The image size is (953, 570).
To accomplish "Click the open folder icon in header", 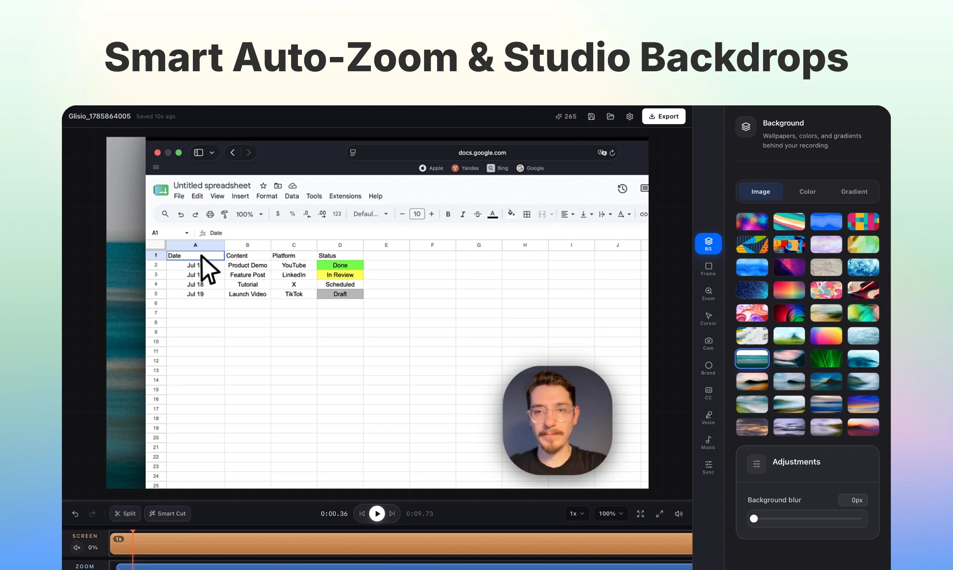I will [610, 116].
